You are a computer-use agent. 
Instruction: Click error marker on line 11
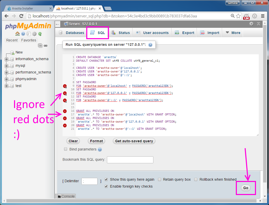pyautogui.click(x=65, y=93)
